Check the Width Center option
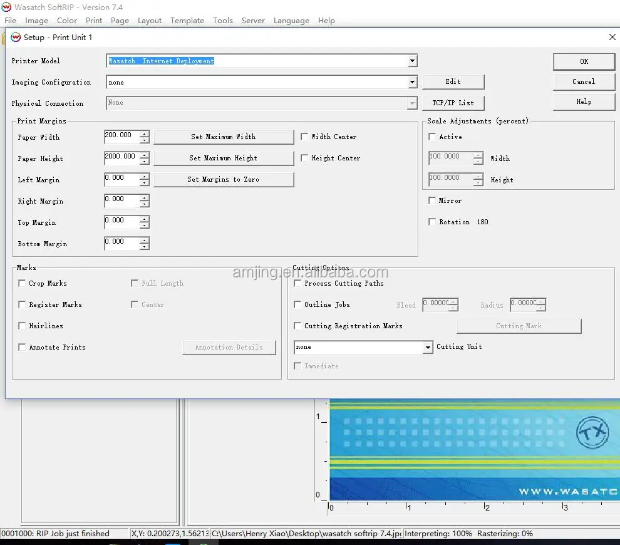This screenshot has height=545, width=620. 305,137
